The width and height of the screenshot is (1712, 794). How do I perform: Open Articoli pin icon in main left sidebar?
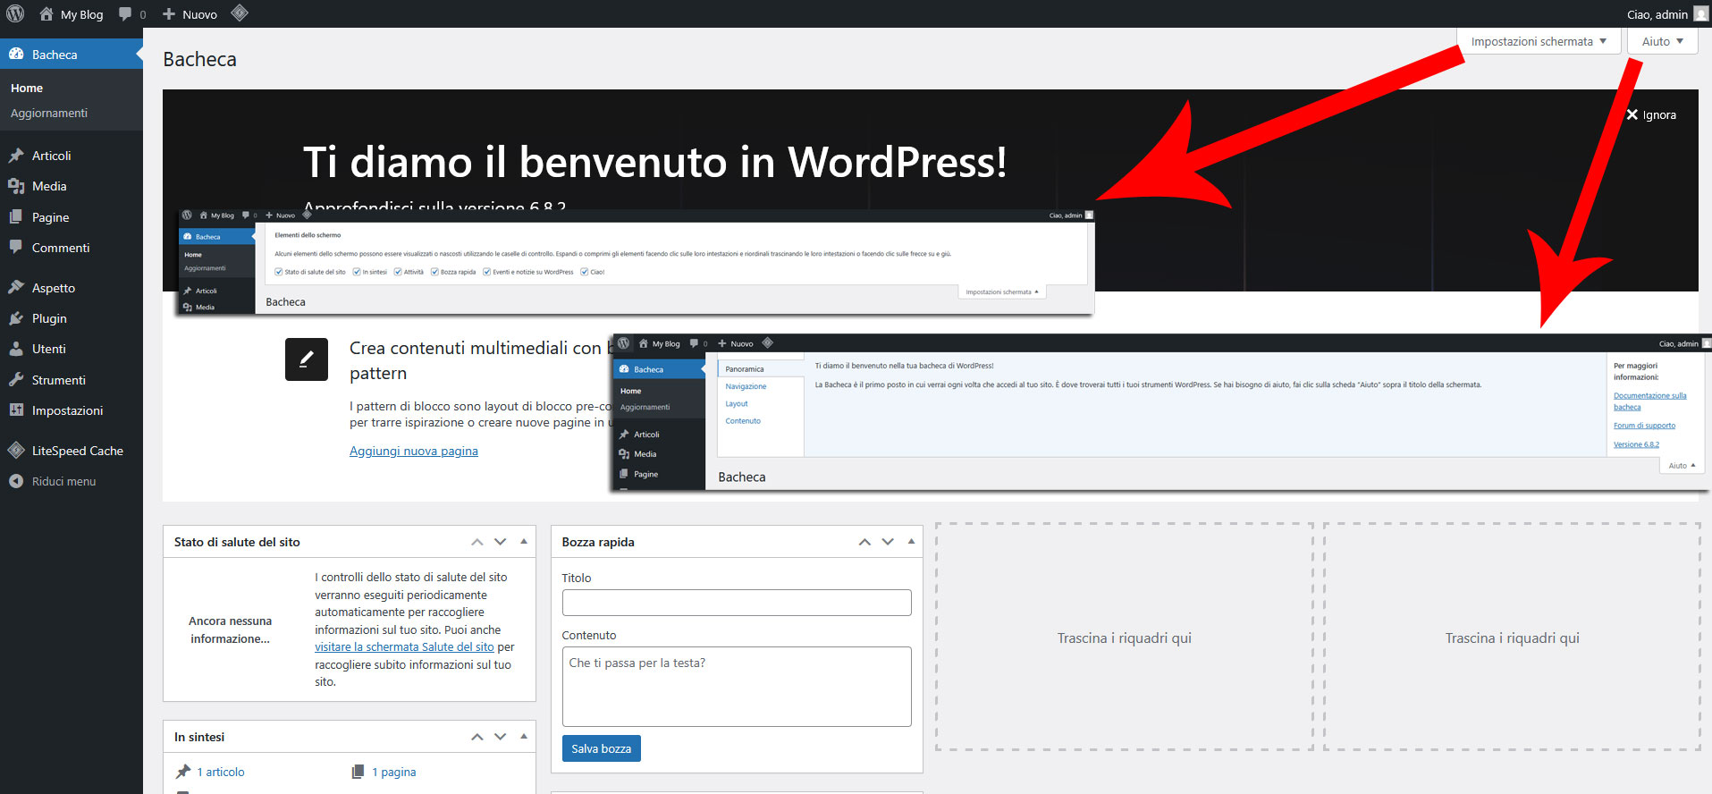pyautogui.click(x=16, y=156)
